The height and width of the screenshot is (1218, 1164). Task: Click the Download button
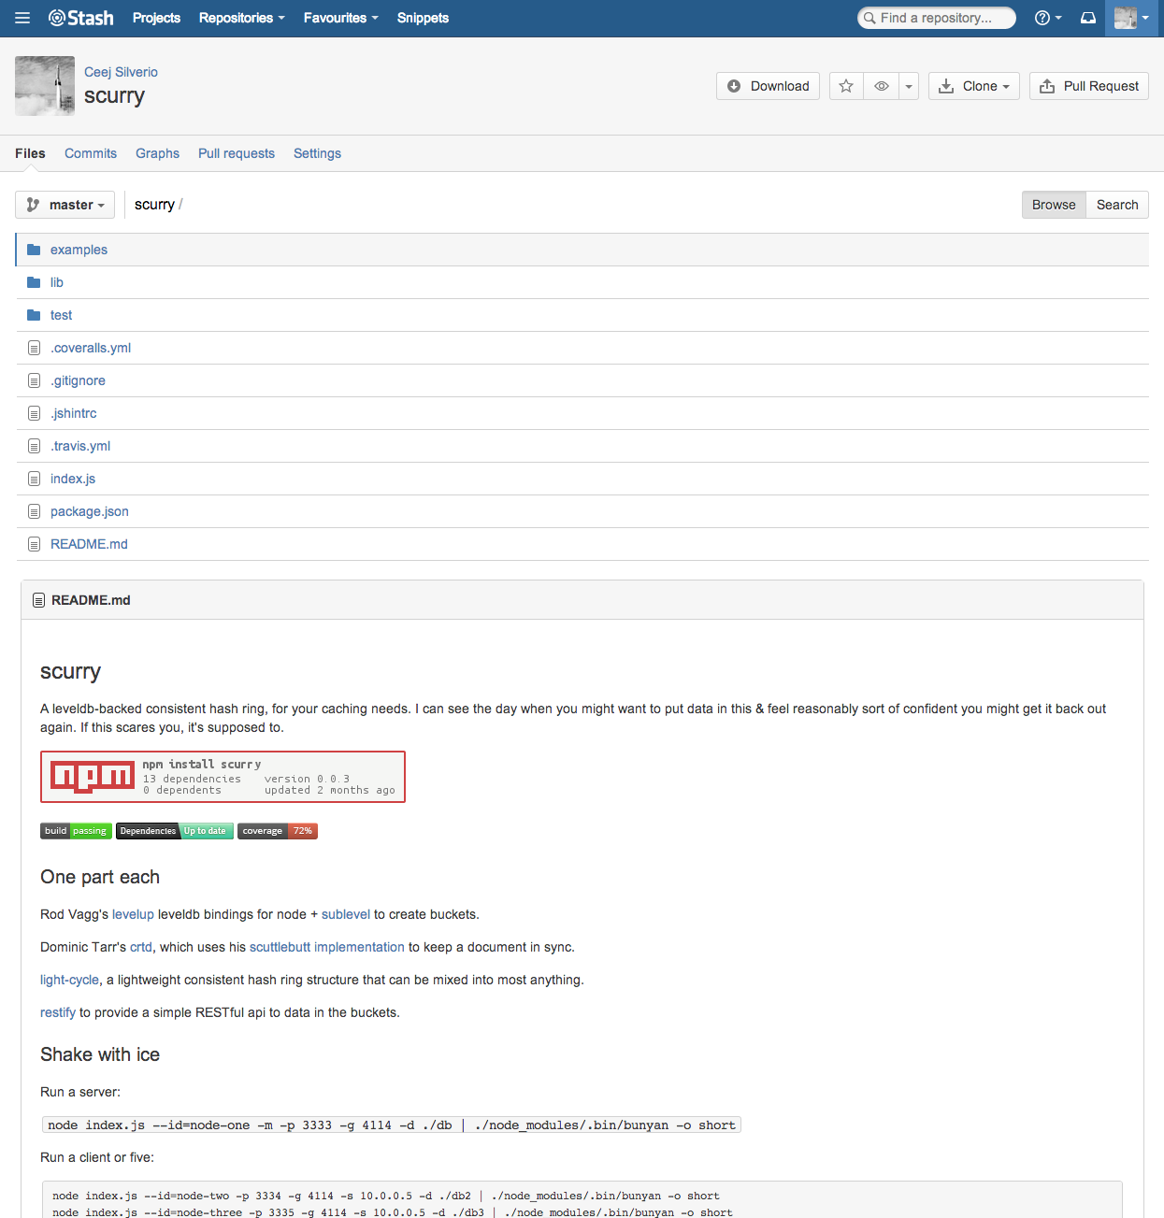(x=768, y=86)
